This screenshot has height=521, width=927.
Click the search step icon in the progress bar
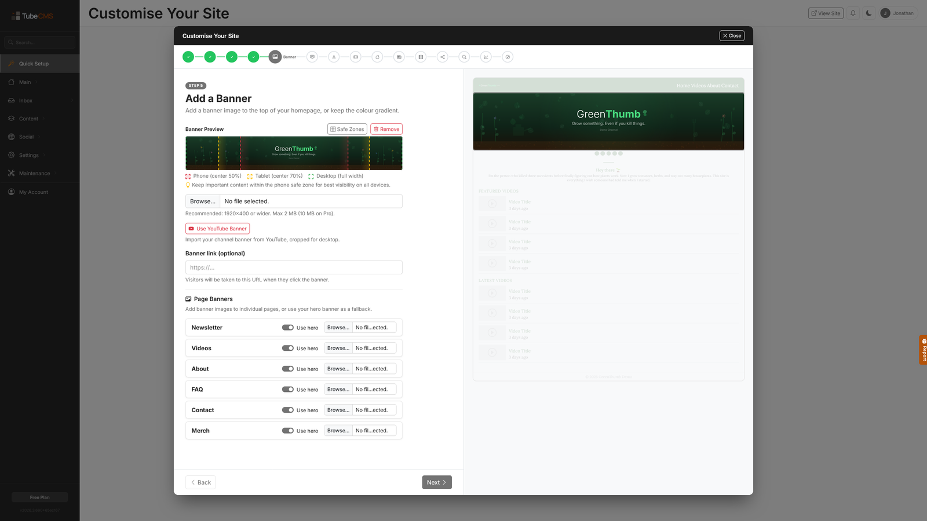(x=464, y=57)
